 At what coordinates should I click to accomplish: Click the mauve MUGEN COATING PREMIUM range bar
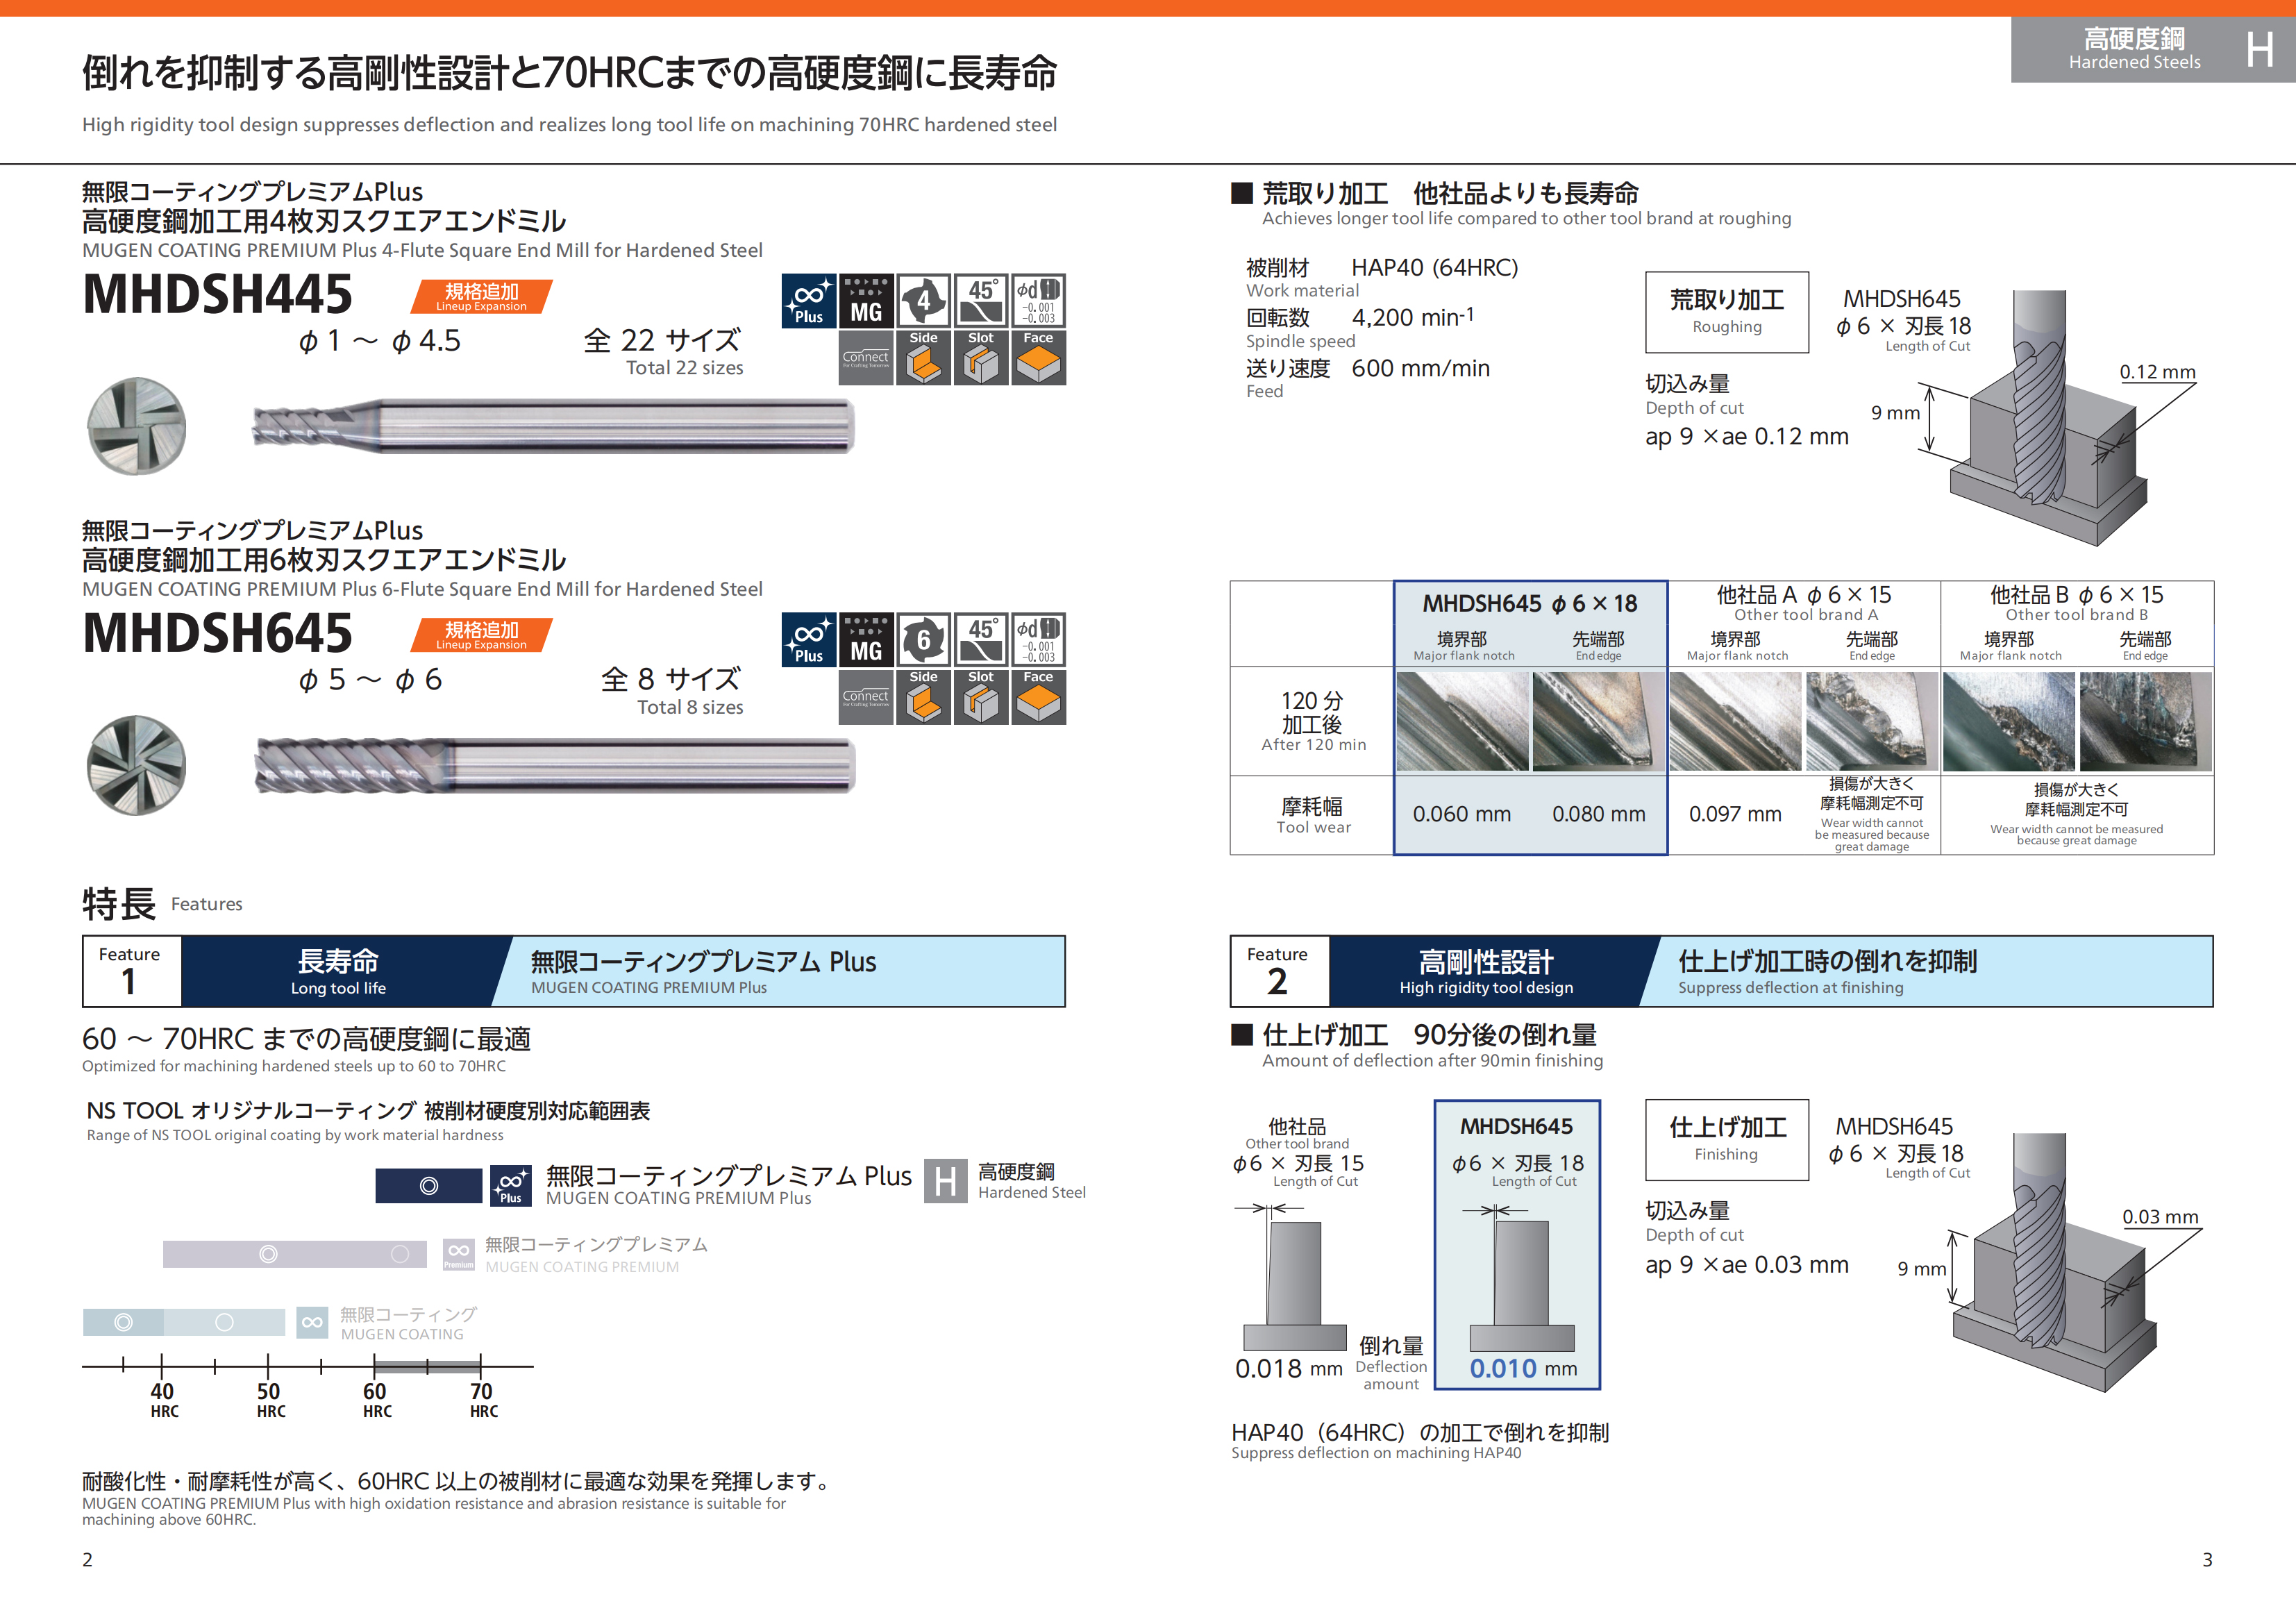(x=295, y=1254)
